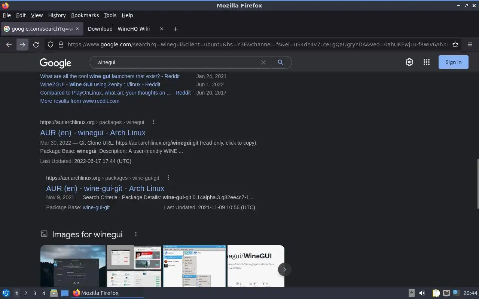Open 'What are all the cool wine gui' link
Screen dimensions: 479x299
110,76
